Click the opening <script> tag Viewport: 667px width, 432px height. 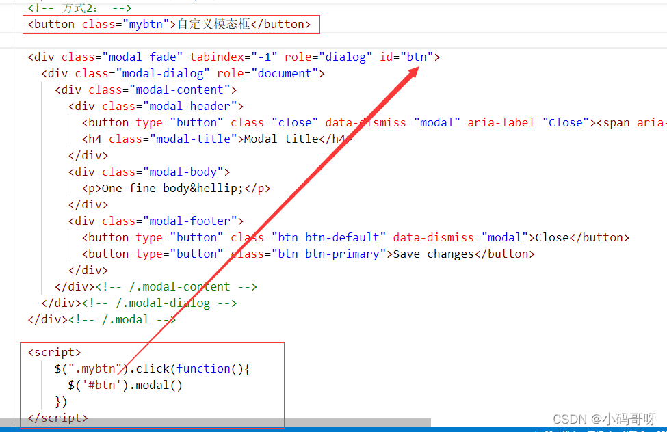pyautogui.click(x=55, y=353)
